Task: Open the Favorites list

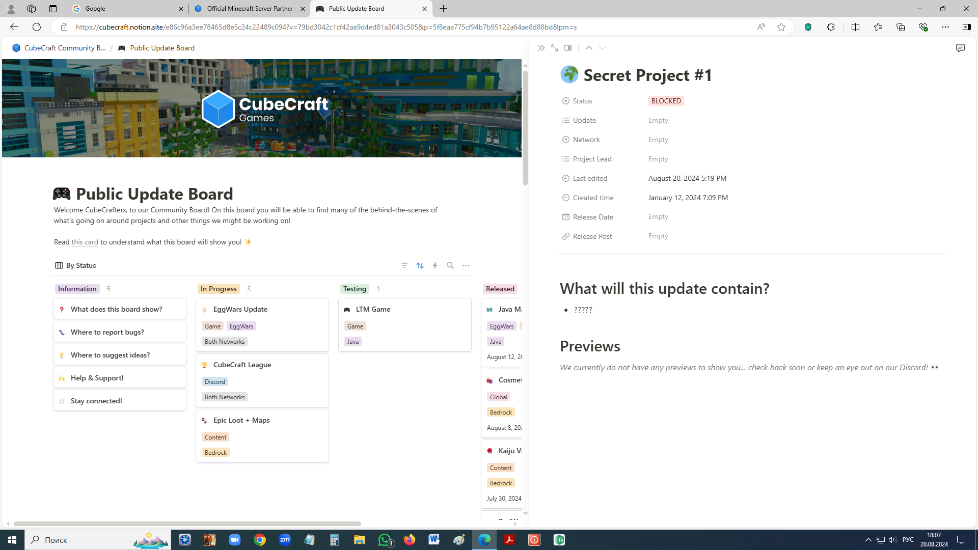Action: (x=878, y=27)
